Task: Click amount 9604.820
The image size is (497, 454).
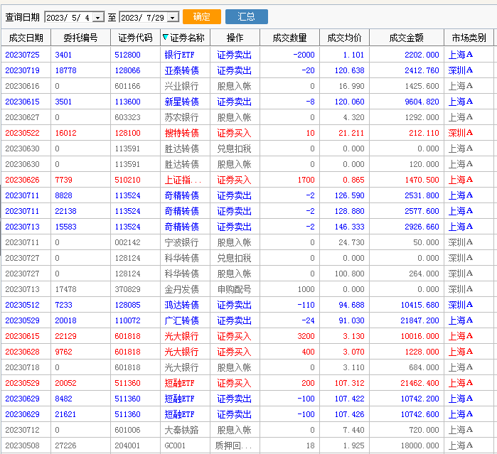Action: point(422,102)
